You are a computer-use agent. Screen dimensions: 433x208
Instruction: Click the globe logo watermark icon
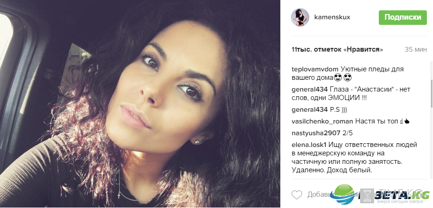345,194
